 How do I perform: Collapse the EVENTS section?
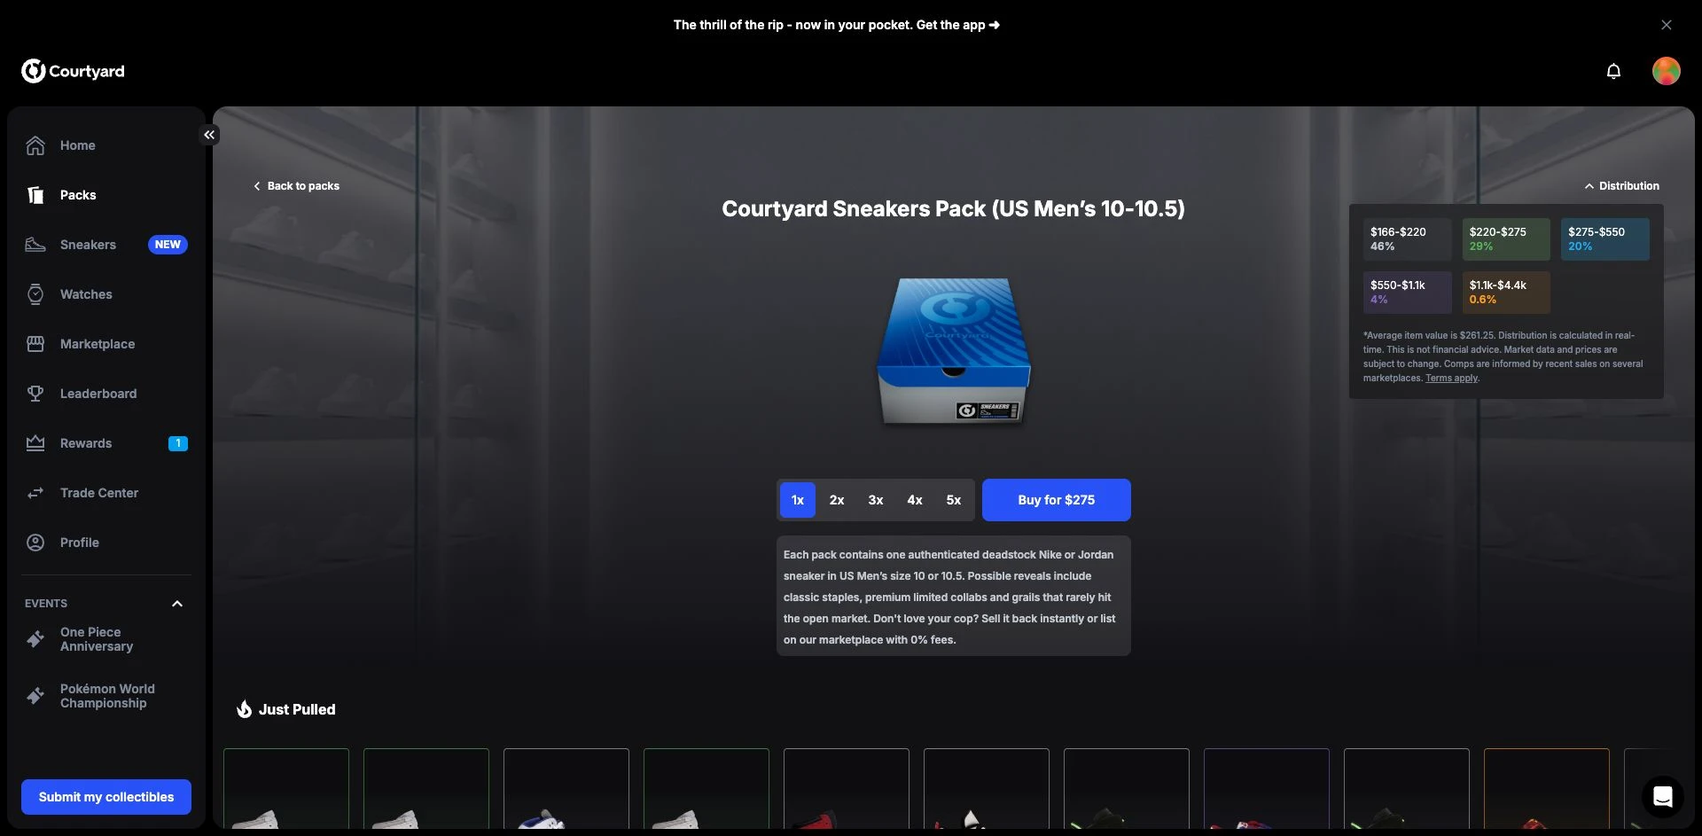[177, 604]
